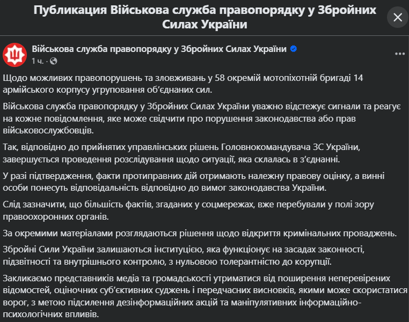
Task: Click the paragraph about 58 окремій мотопіхотній бригаді
Action: 182,84
